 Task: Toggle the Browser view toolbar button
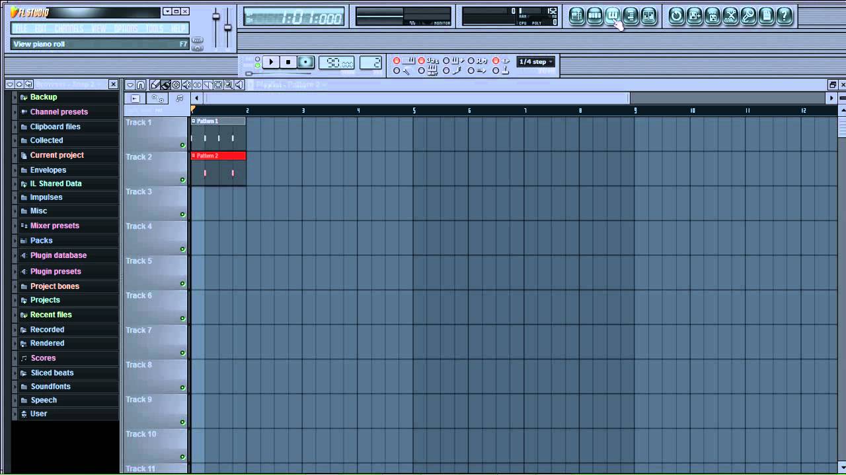[631, 16]
